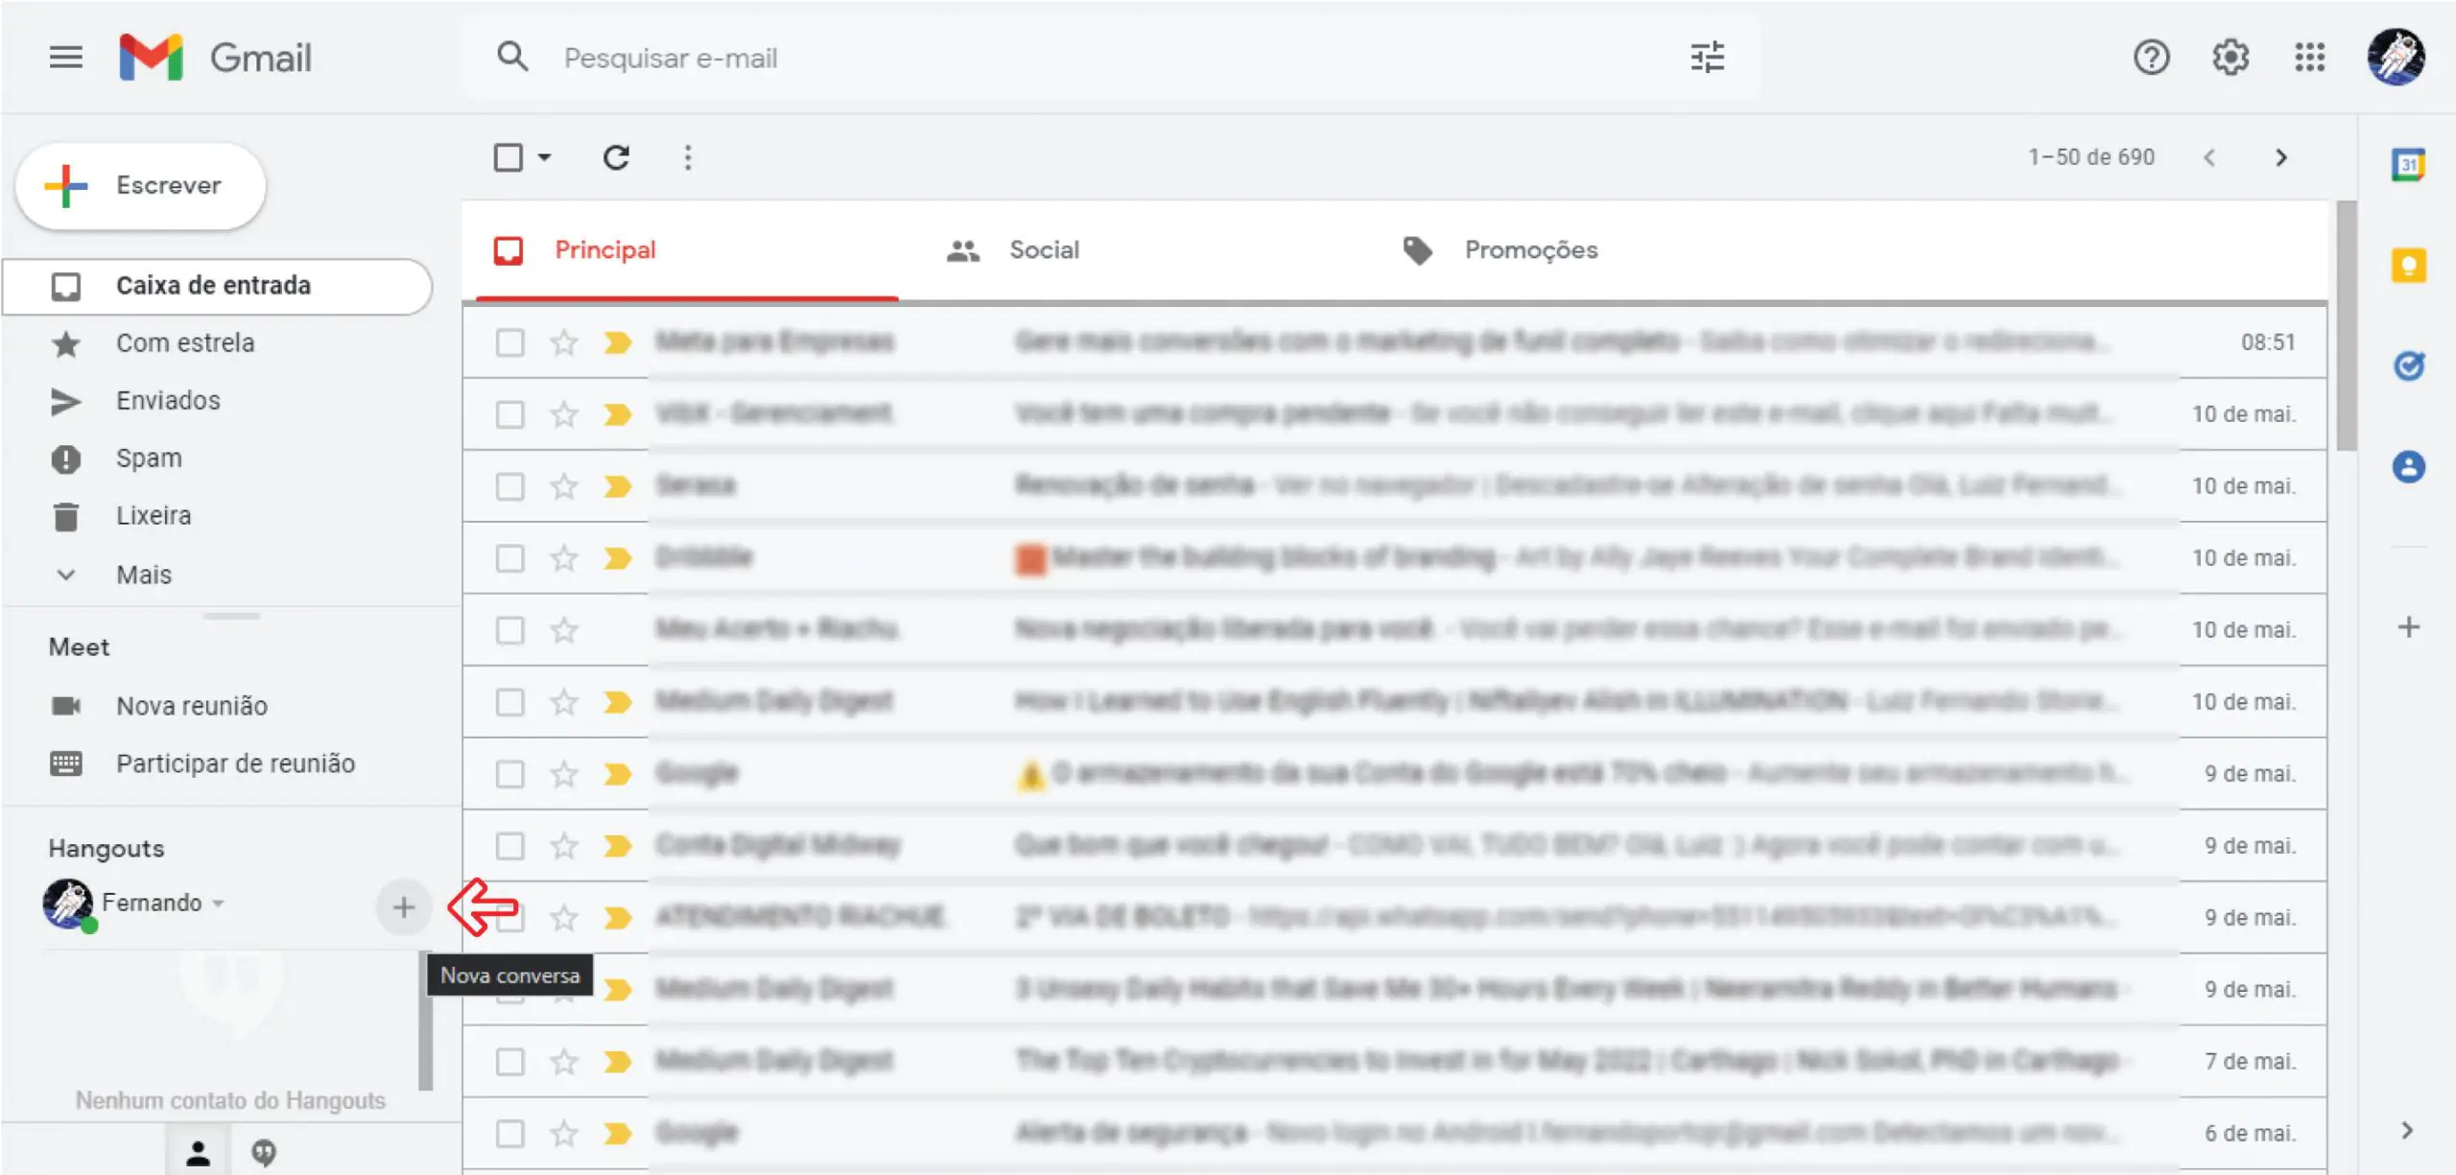This screenshot has height=1175, width=2456.
Task: Open Caixa de entrada folder
Action: [x=217, y=286]
